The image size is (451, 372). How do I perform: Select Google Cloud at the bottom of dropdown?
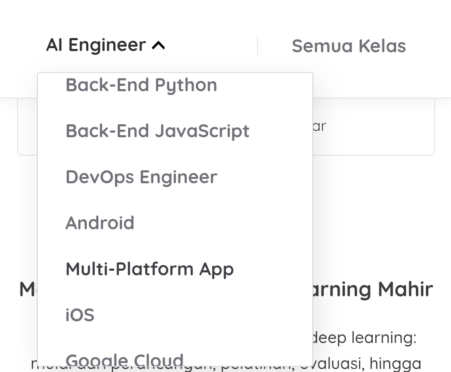click(x=124, y=359)
